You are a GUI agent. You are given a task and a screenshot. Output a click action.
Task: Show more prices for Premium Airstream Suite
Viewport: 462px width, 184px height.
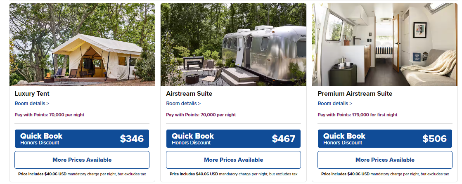click(x=385, y=160)
